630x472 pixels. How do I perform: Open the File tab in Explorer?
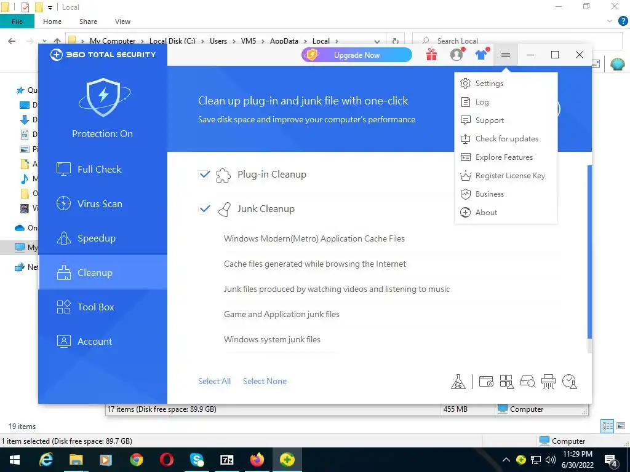(x=17, y=22)
